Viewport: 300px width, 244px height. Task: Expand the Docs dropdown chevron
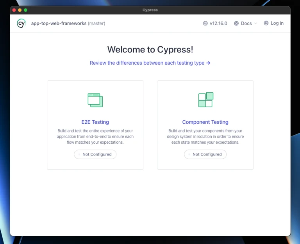[255, 23]
